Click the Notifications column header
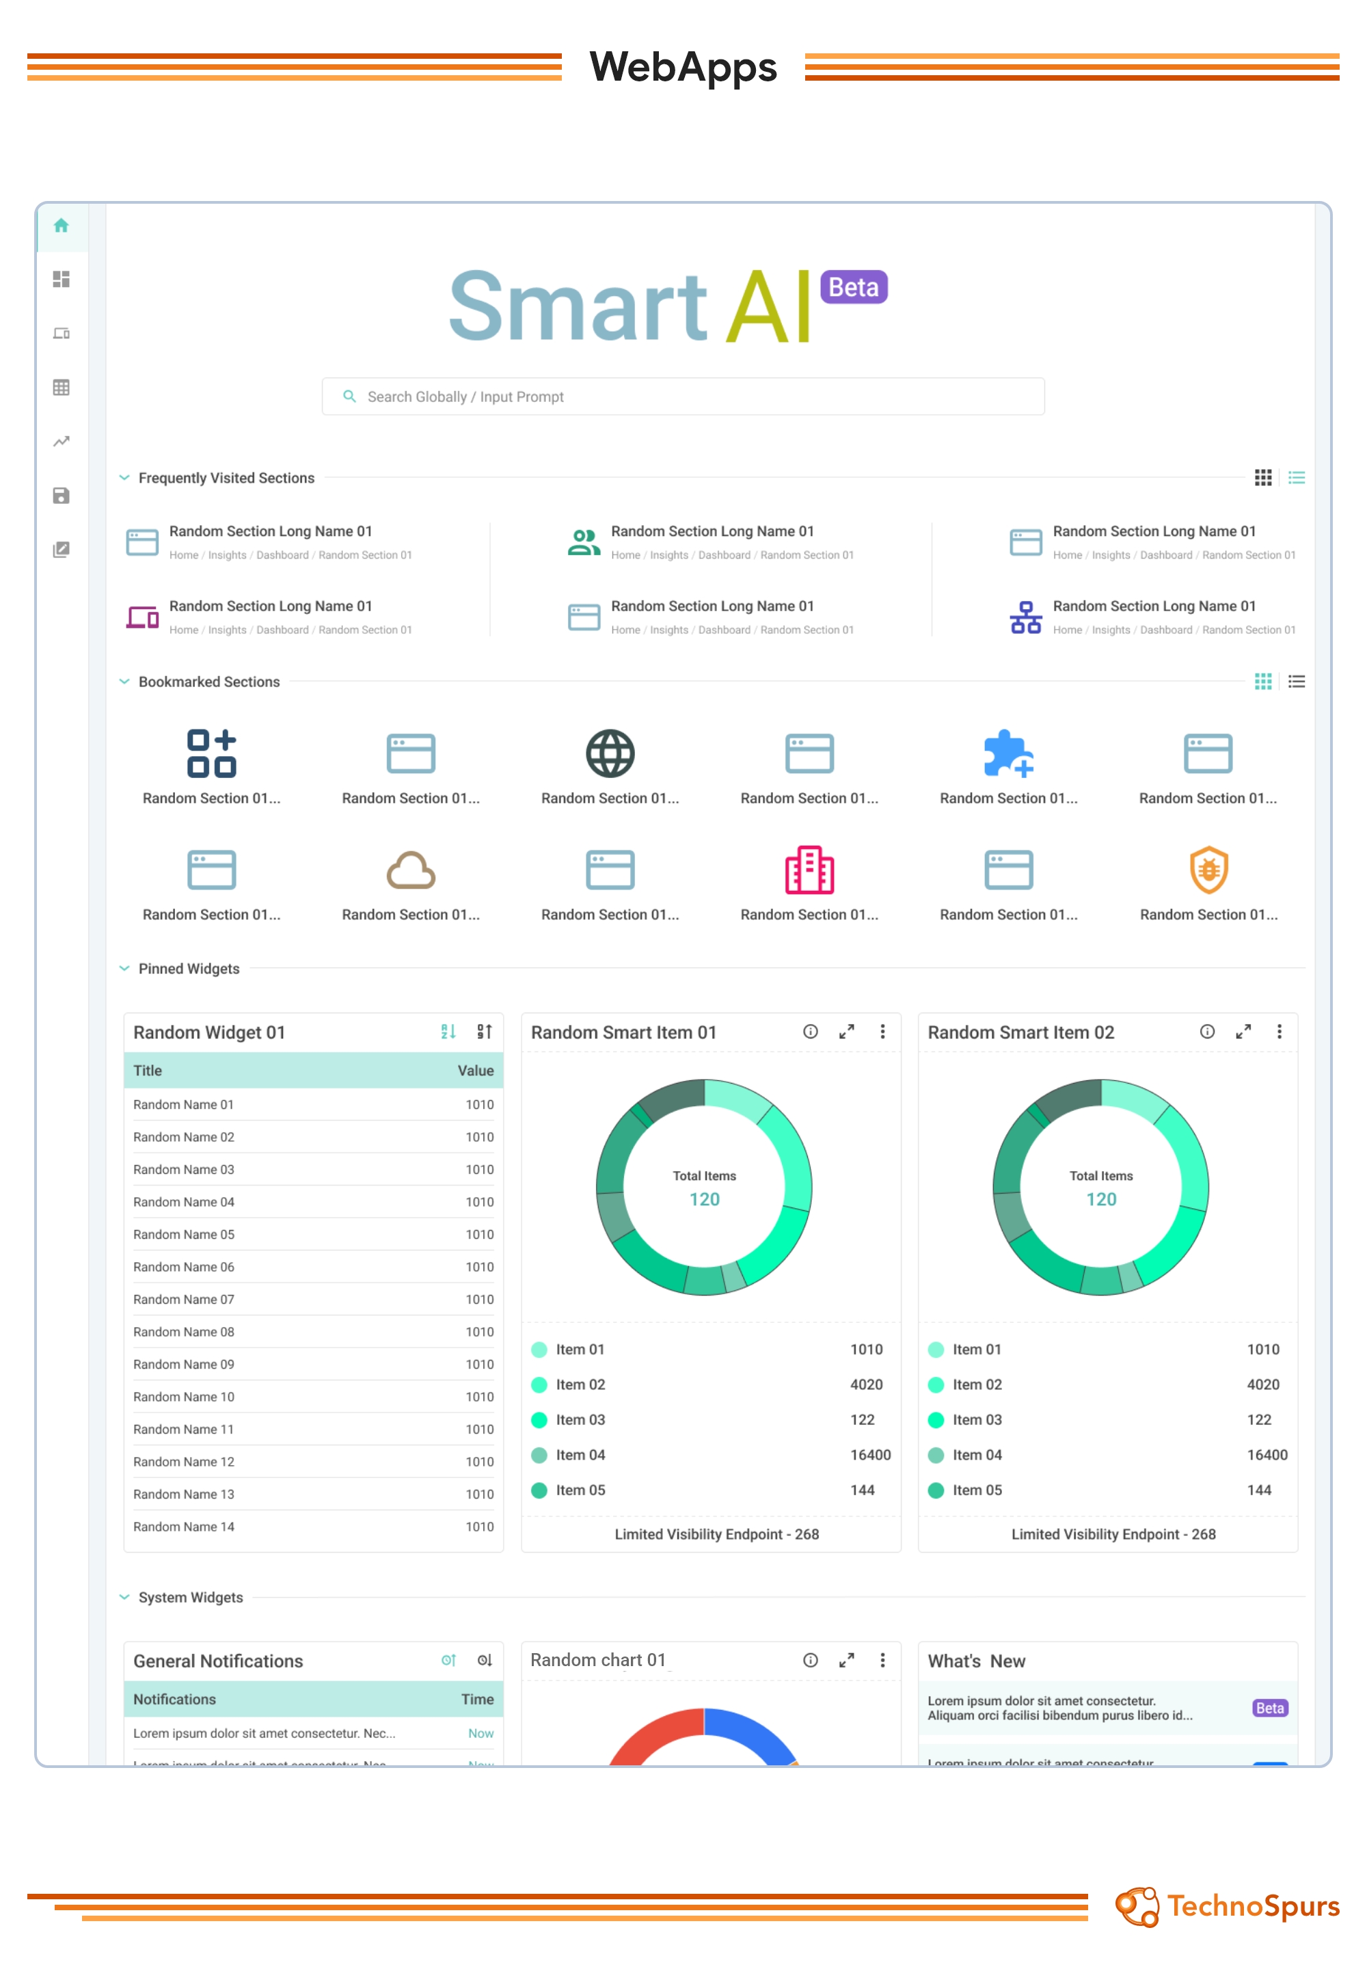 click(x=175, y=1699)
